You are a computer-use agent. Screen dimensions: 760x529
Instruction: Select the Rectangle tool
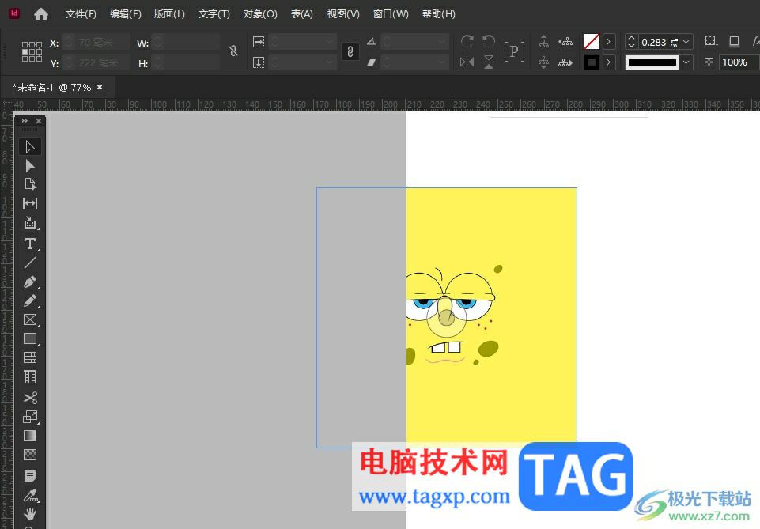pos(30,338)
